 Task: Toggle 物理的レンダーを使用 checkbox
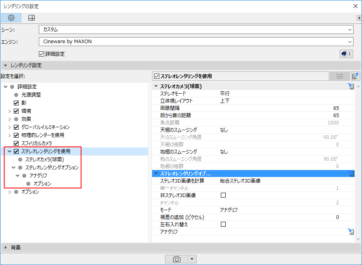[16, 135]
